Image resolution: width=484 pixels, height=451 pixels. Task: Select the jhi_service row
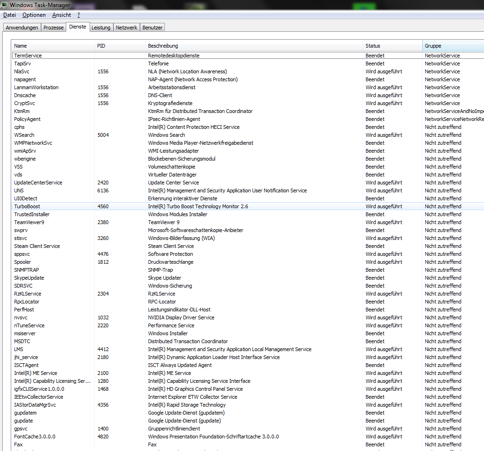[248, 358]
